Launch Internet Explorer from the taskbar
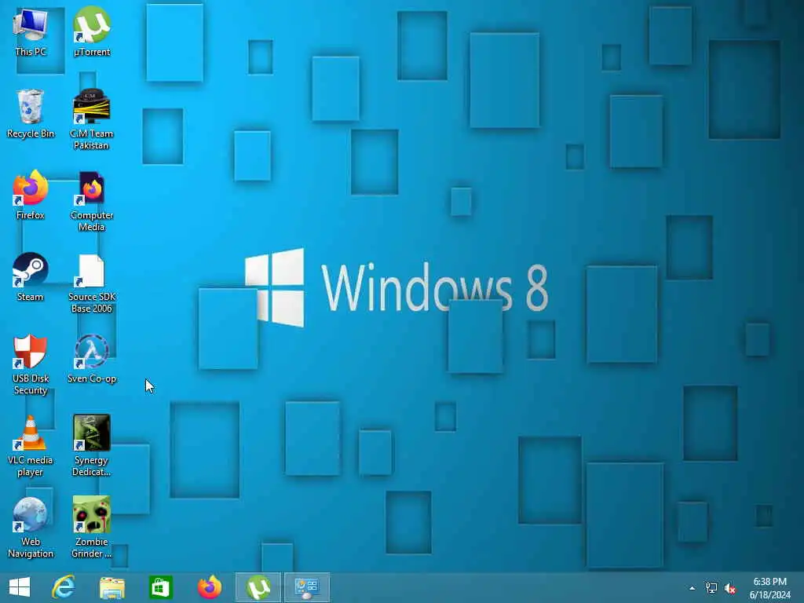Image resolution: width=804 pixels, height=603 pixels. pyautogui.click(x=64, y=587)
